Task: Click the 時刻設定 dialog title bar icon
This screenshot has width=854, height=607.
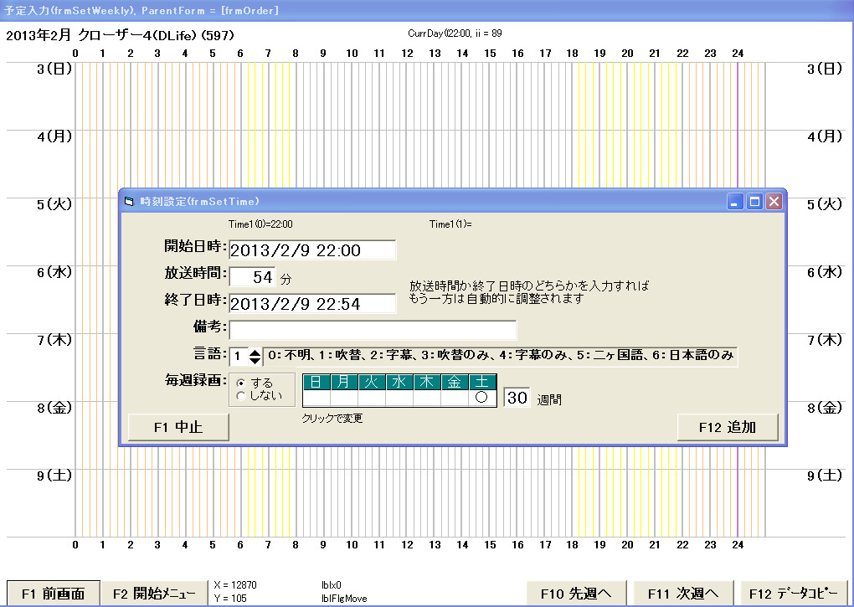Action: tap(128, 202)
